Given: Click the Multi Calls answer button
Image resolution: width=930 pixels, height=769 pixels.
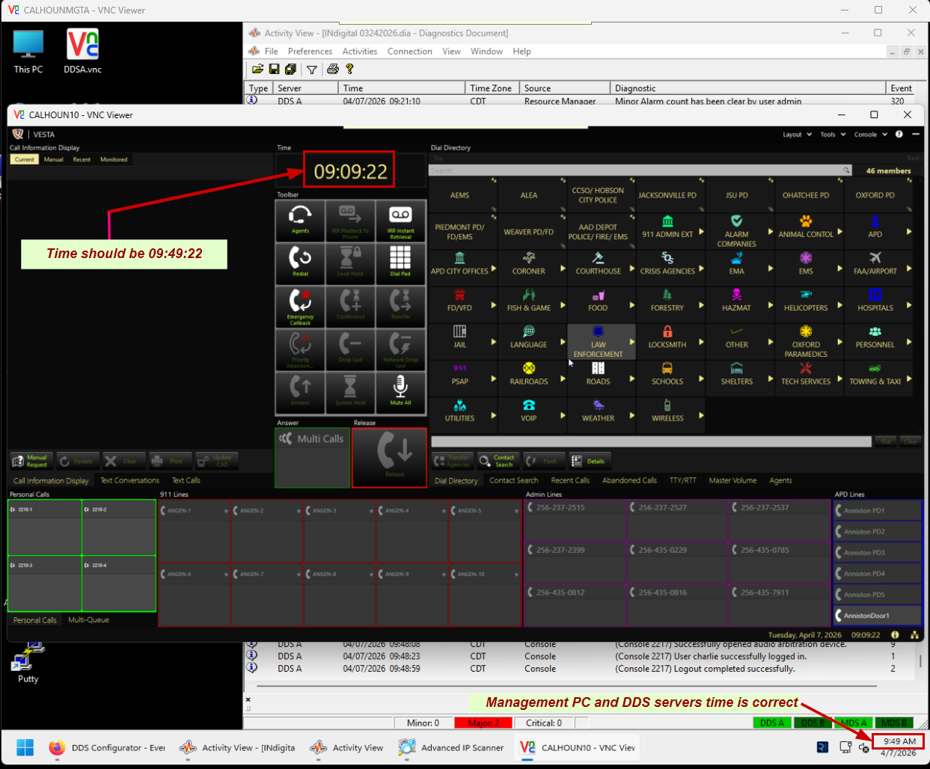Looking at the screenshot, I should (x=312, y=458).
